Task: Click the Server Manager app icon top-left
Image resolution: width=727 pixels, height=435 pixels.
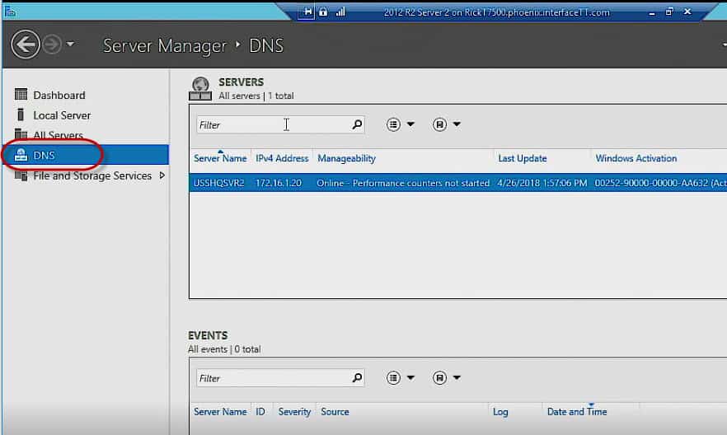Action: (x=10, y=12)
